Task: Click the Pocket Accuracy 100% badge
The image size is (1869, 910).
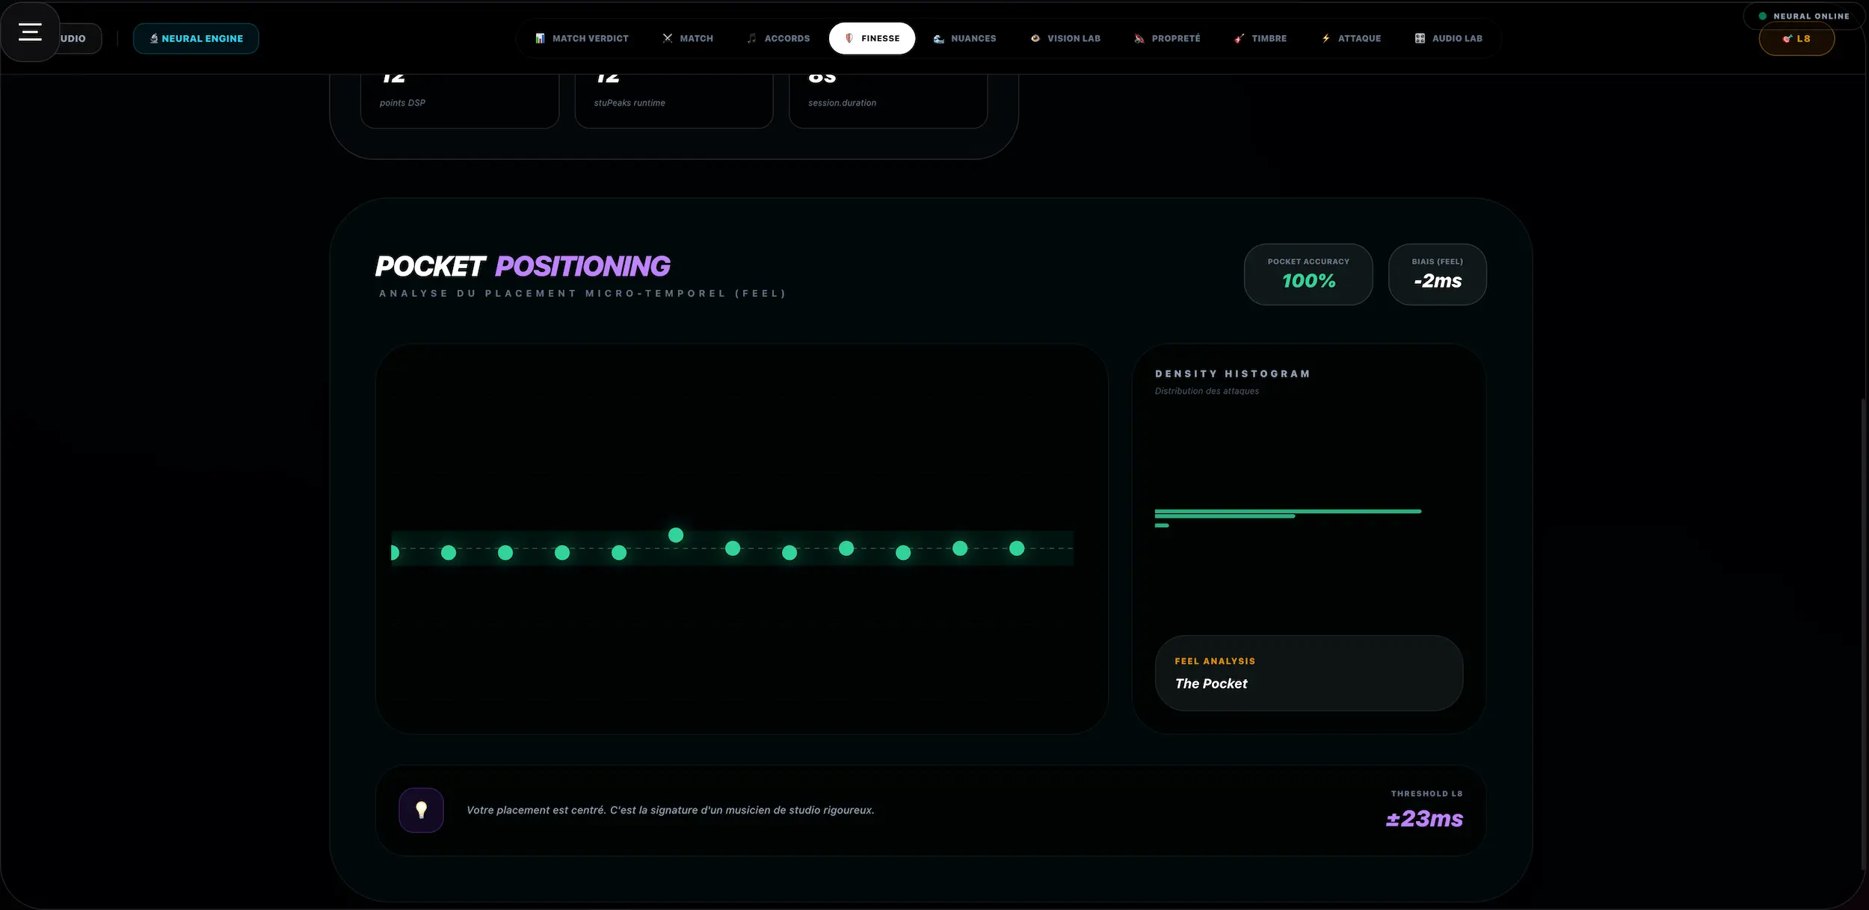Action: click(x=1308, y=274)
